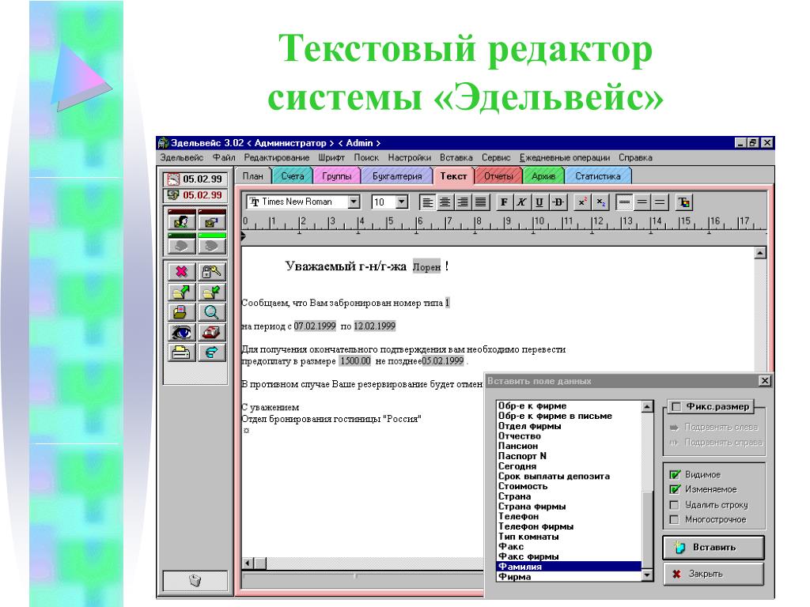Click the Вставить button
810x607 pixels.
pos(713,548)
